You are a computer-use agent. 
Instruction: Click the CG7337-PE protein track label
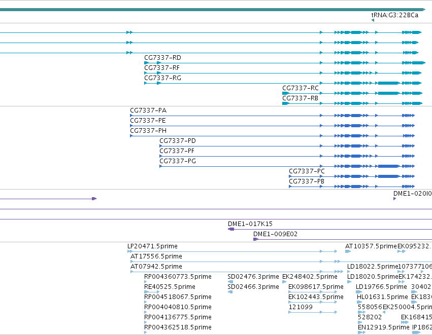point(148,121)
